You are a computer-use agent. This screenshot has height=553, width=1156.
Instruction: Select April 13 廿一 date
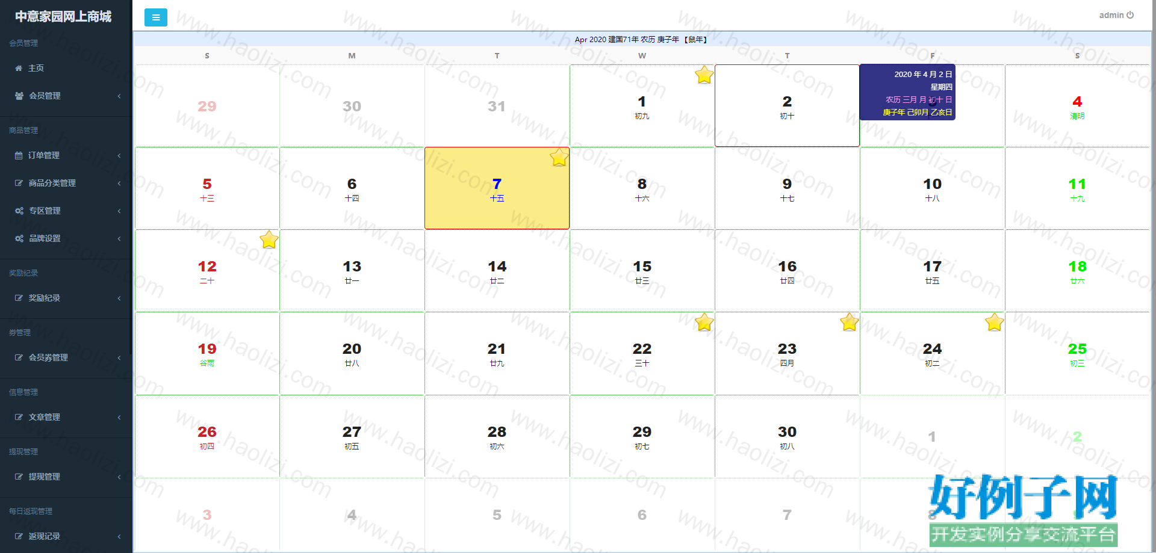point(352,271)
